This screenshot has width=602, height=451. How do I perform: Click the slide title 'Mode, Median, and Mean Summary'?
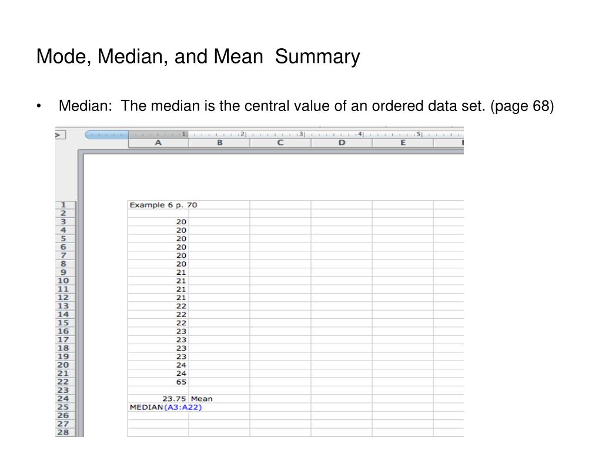pos(198,57)
